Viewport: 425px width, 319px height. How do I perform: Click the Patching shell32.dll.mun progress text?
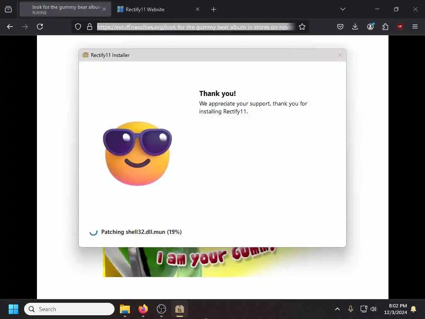(142, 232)
